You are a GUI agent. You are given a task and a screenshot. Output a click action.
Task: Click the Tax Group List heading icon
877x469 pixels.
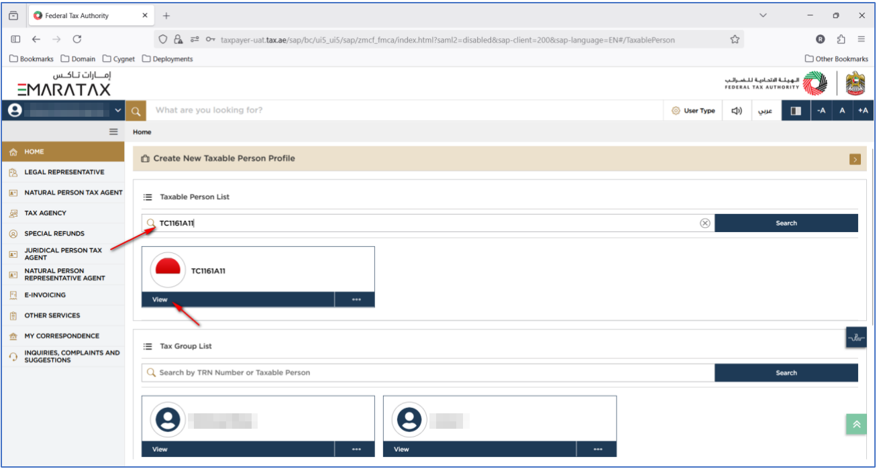(148, 347)
